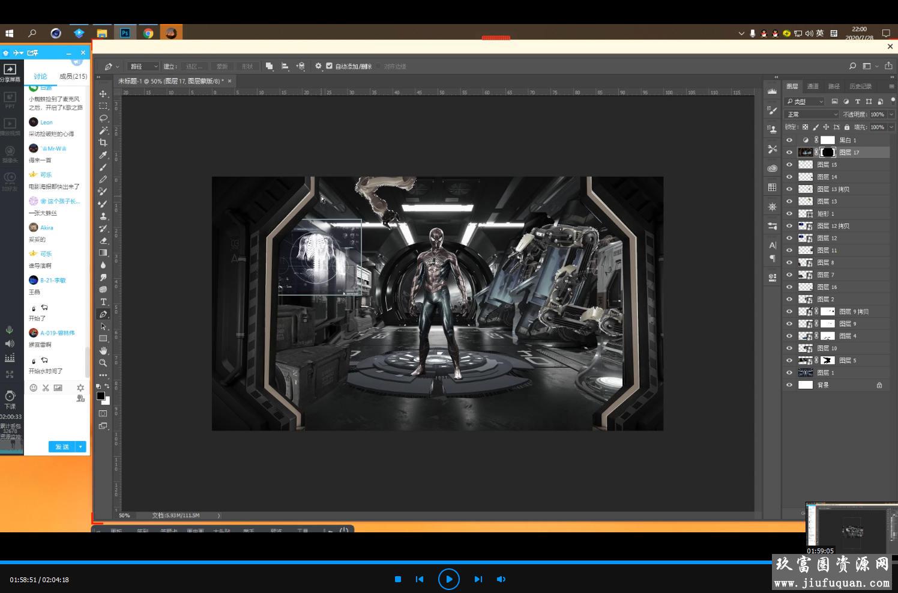
Task: Open the send button dropdown arrow in chat
Action: (81, 447)
